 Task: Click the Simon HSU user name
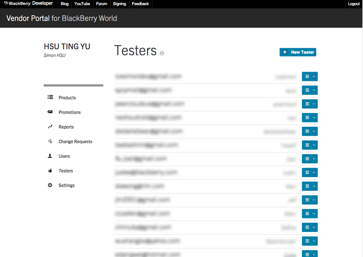(x=54, y=55)
